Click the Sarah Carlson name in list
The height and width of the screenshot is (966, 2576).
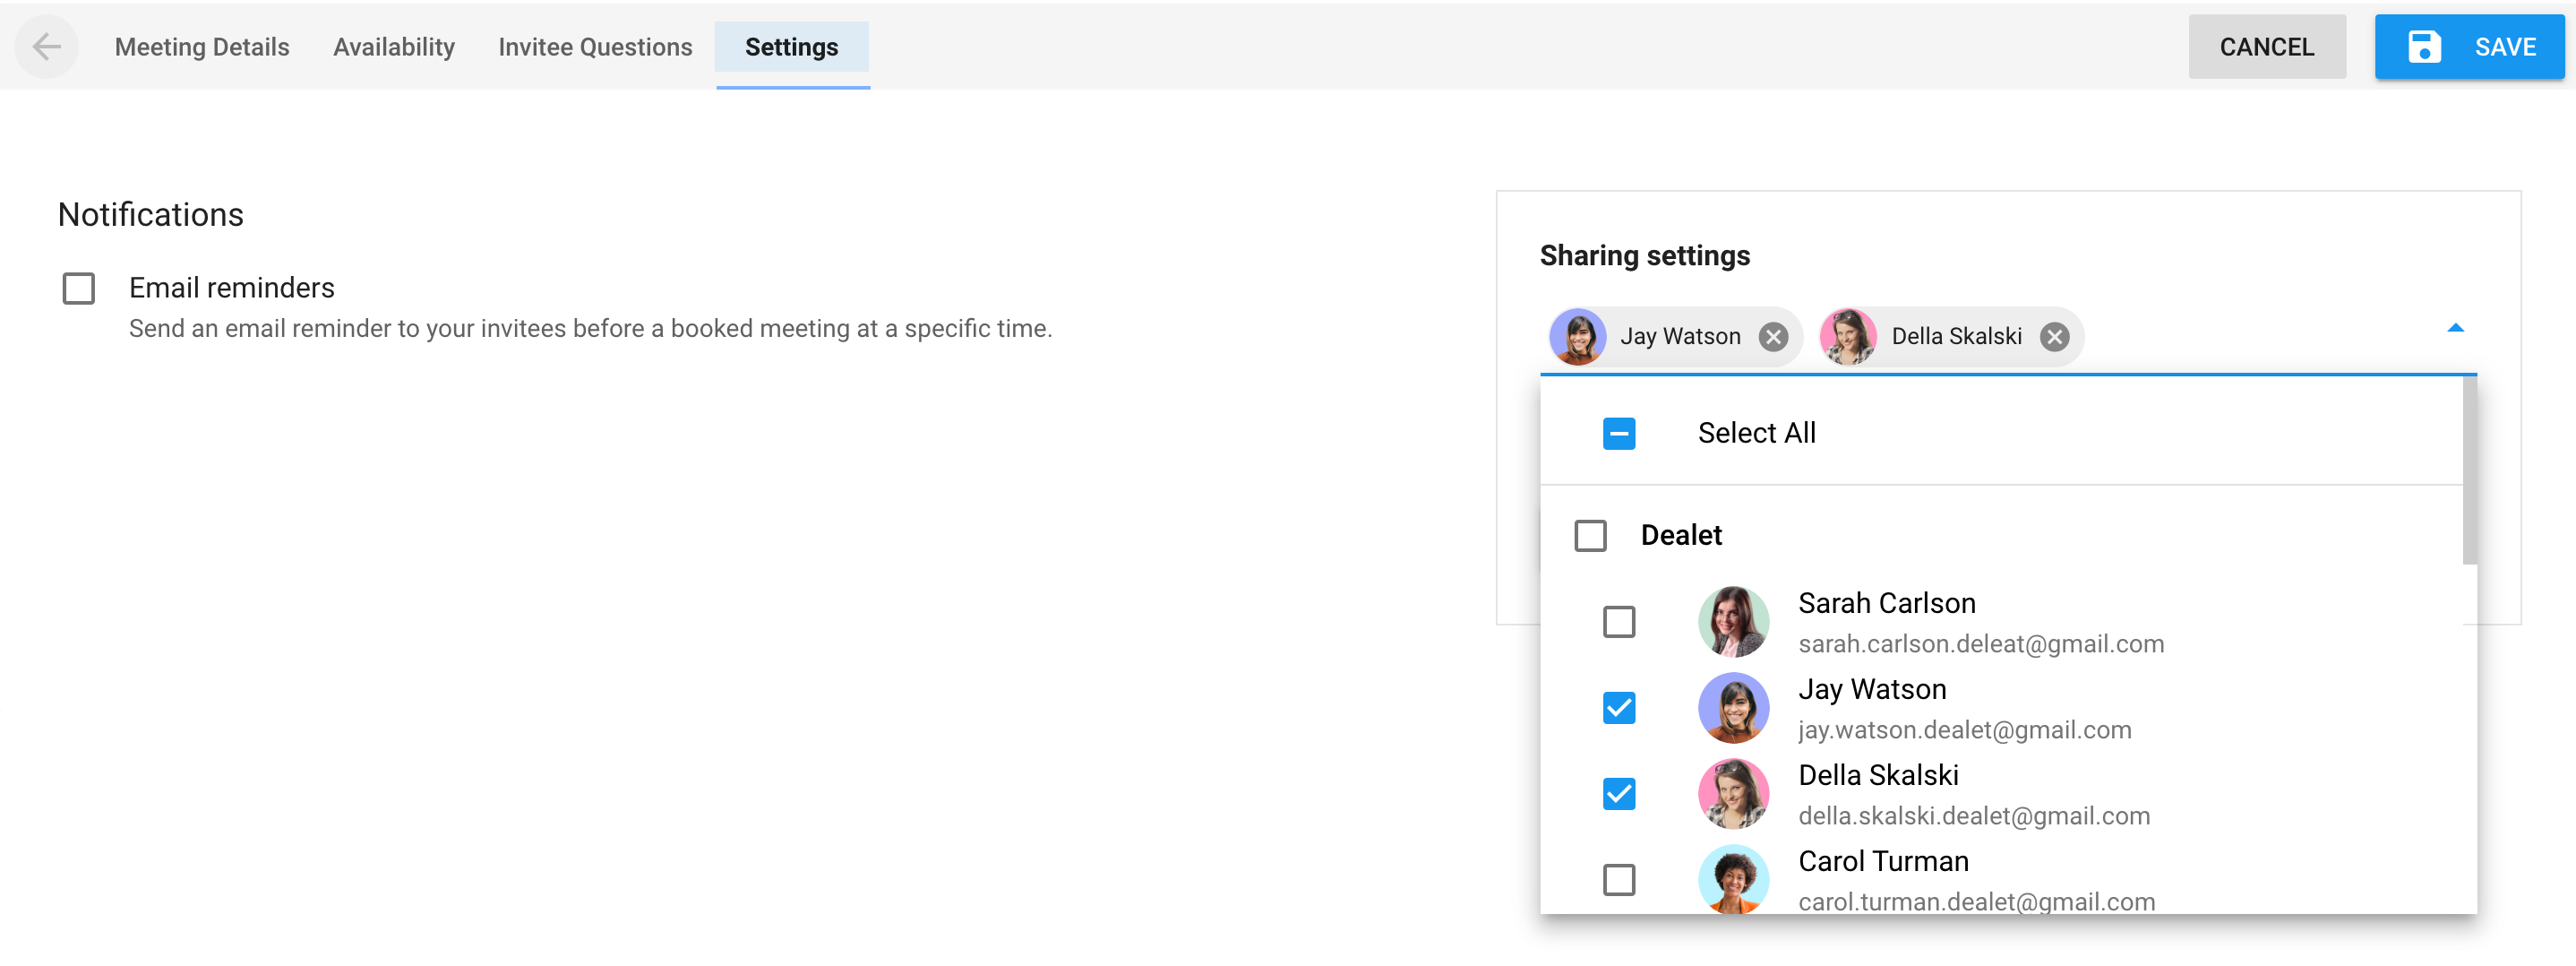pos(1886,603)
